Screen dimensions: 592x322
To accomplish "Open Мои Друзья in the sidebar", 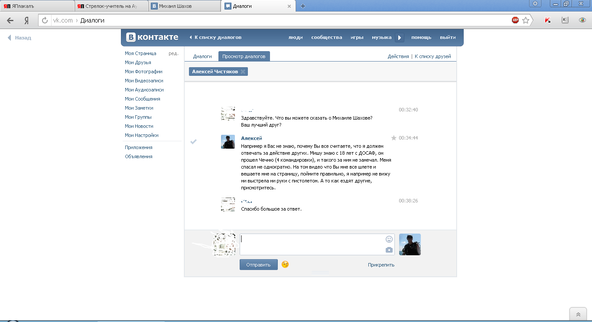I will (138, 62).
